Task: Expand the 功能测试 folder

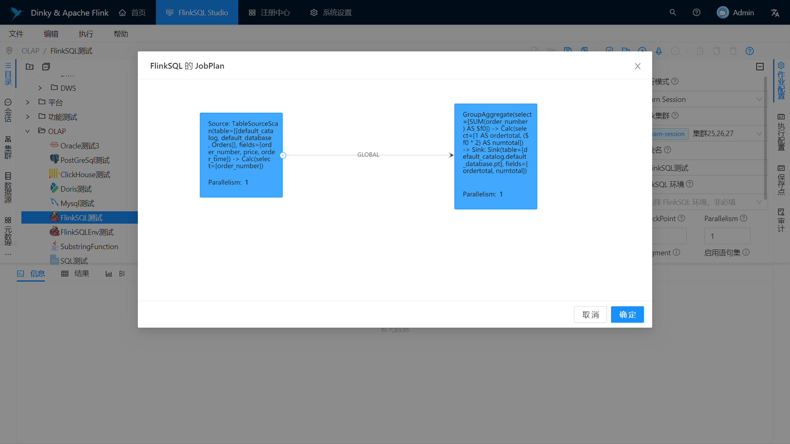Action: tap(28, 117)
